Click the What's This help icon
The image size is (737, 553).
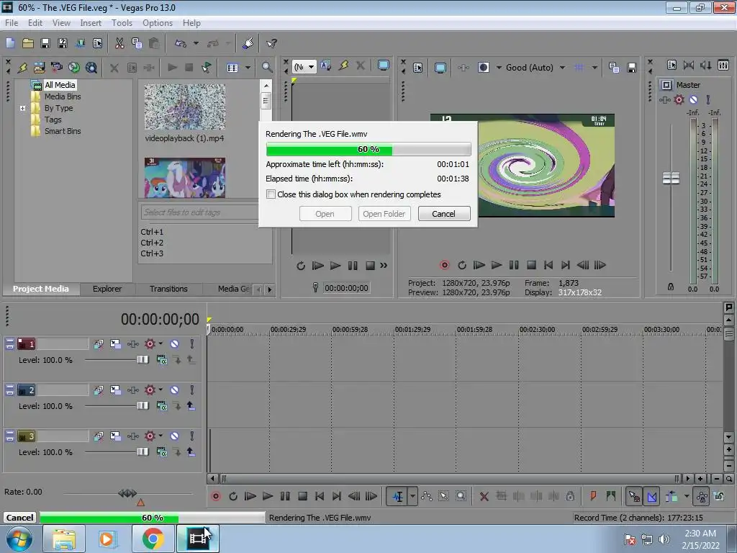click(271, 43)
